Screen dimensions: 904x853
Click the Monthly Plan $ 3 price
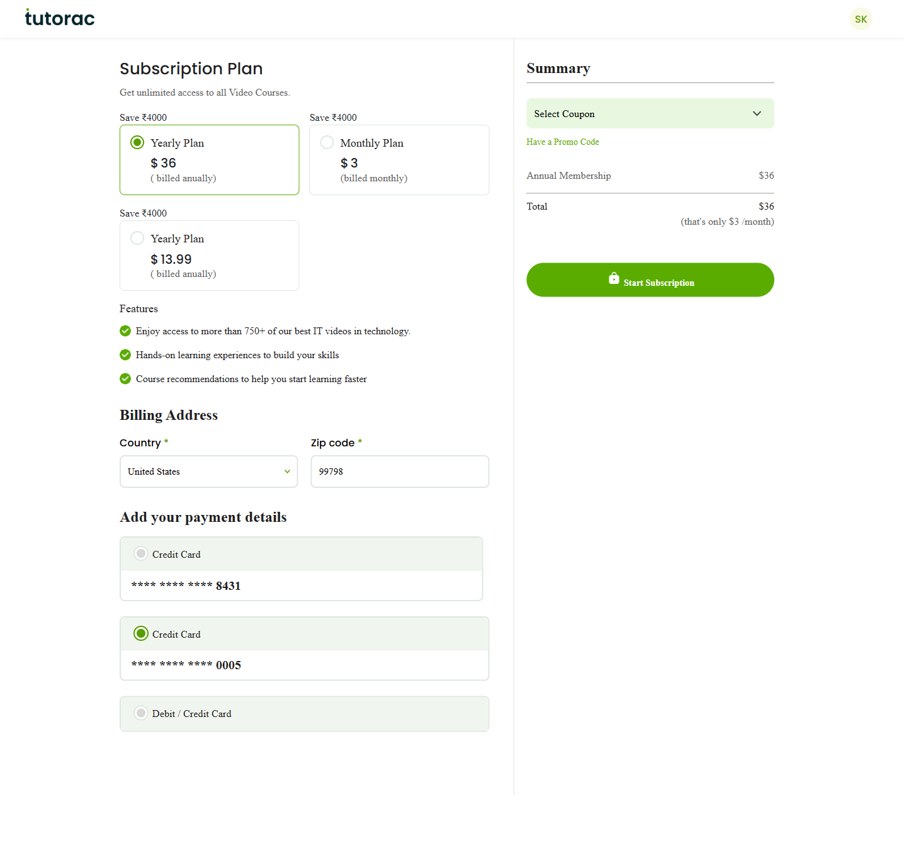349,163
